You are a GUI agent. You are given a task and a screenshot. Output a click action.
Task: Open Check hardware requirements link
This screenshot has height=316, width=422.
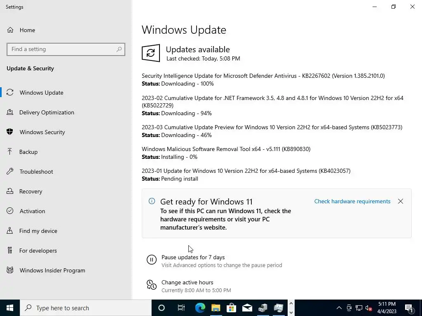click(x=352, y=201)
